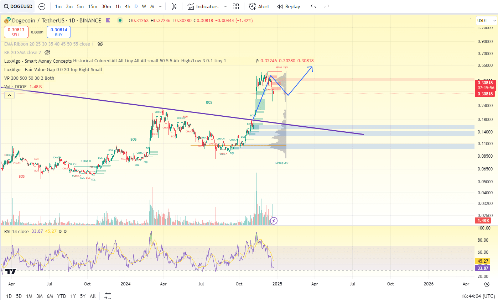
Task: Click the 45.27 RSI scale label
Action: pos(483,262)
